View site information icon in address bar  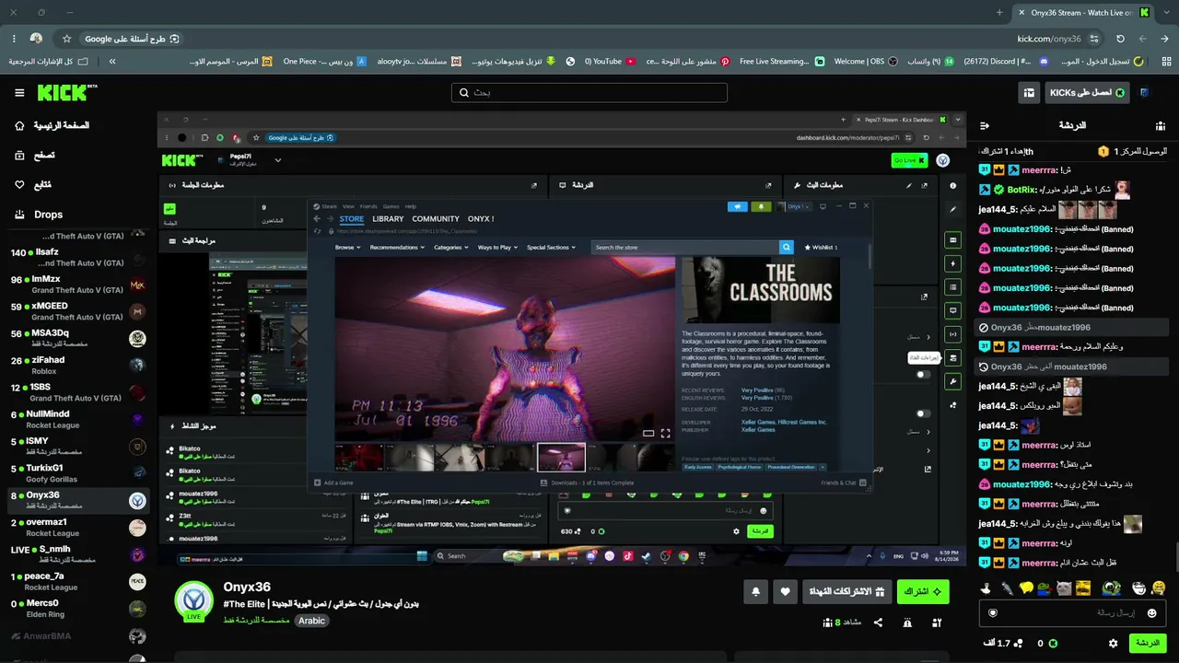[x=1093, y=39]
